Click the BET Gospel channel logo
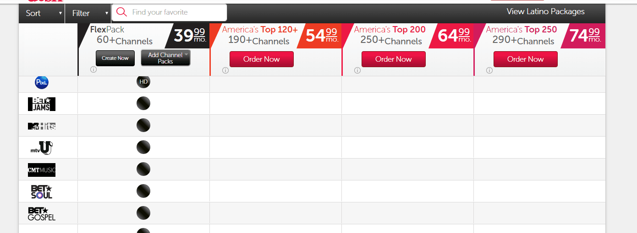637x233 pixels. (42, 213)
